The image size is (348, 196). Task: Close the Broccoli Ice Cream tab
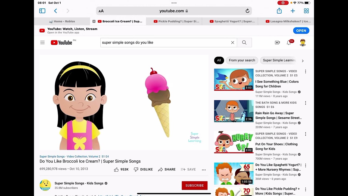click(94, 21)
